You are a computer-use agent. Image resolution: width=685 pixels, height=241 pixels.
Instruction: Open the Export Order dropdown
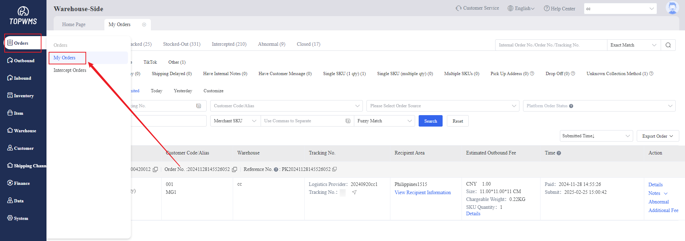[657, 136]
